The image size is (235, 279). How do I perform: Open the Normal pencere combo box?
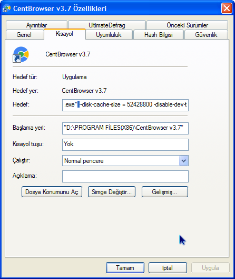tap(125, 161)
